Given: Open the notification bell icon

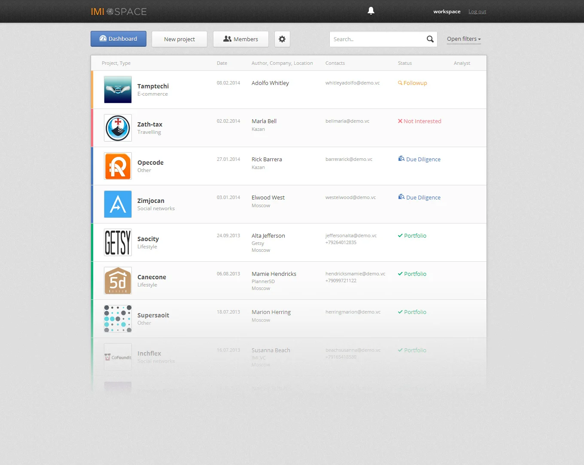Looking at the screenshot, I should click(371, 11).
